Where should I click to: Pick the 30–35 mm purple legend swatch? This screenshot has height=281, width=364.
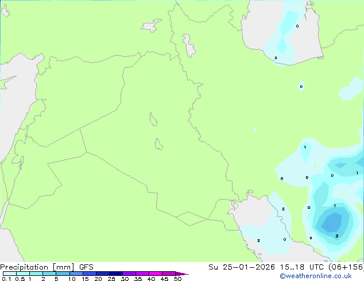tap(129, 274)
